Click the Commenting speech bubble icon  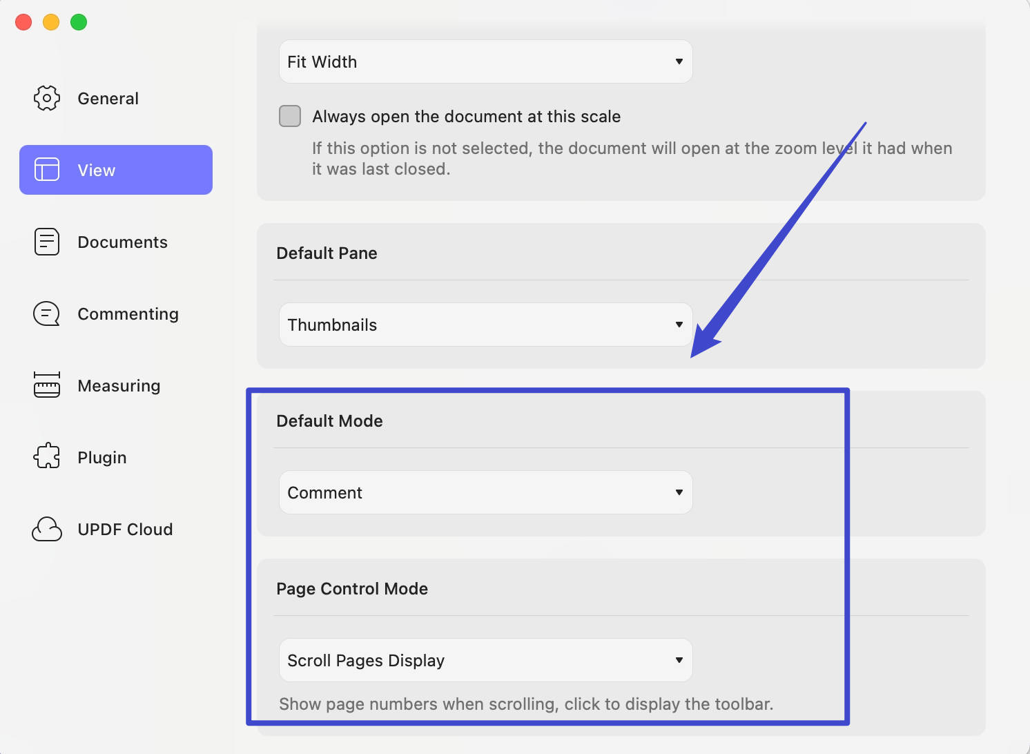(x=47, y=313)
